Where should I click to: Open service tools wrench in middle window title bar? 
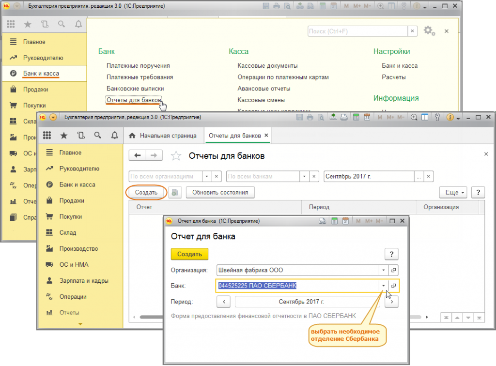pyautogui.click(x=437, y=117)
